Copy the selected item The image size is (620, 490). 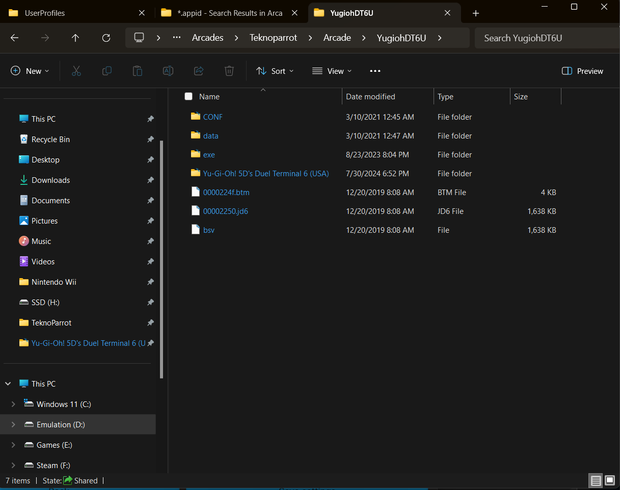click(x=107, y=71)
